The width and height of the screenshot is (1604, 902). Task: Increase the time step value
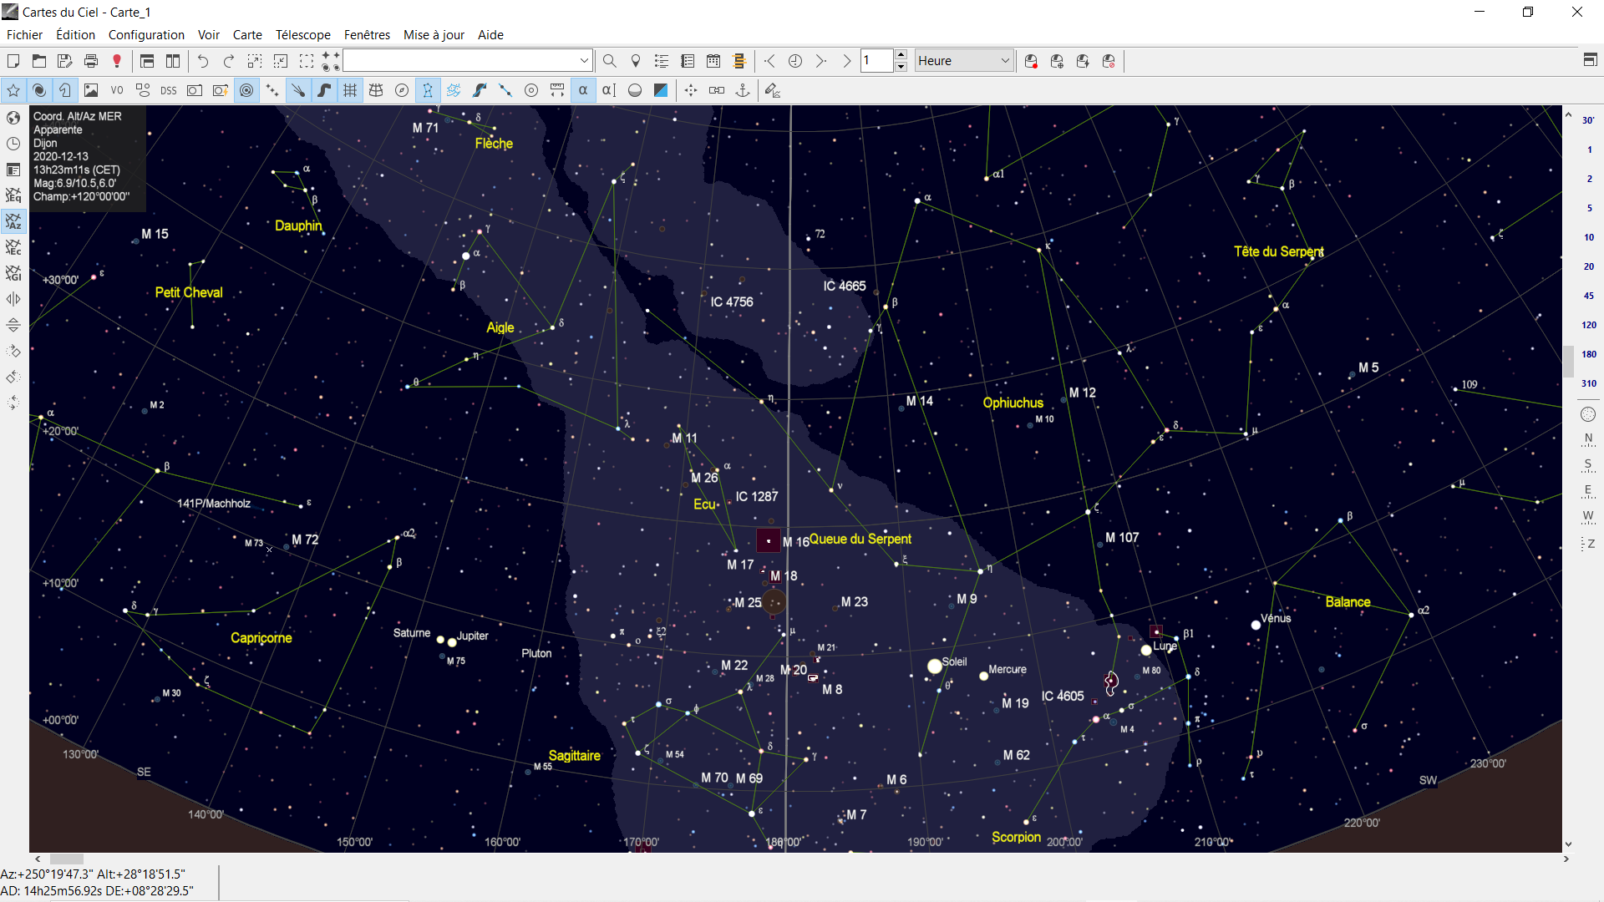(x=901, y=55)
